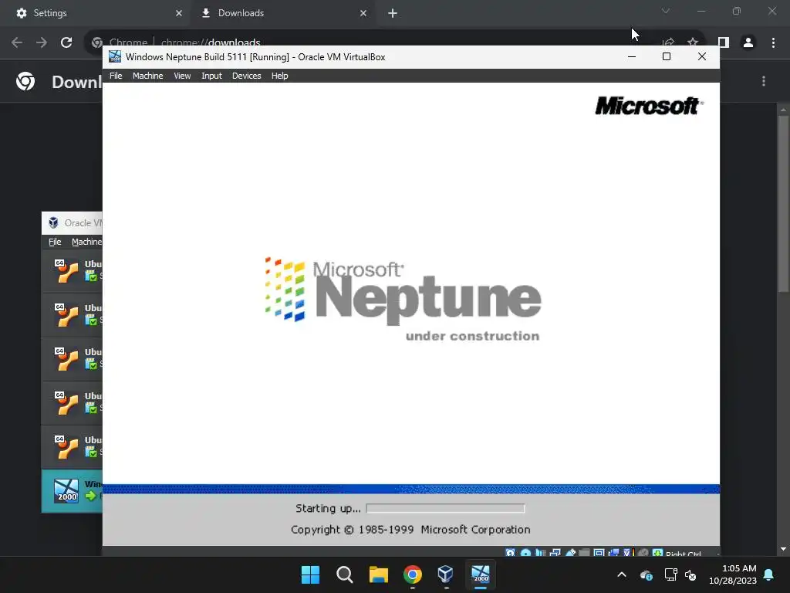Click the share icon in Chrome's address bar
This screenshot has height=593, width=790.
tap(668, 42)
